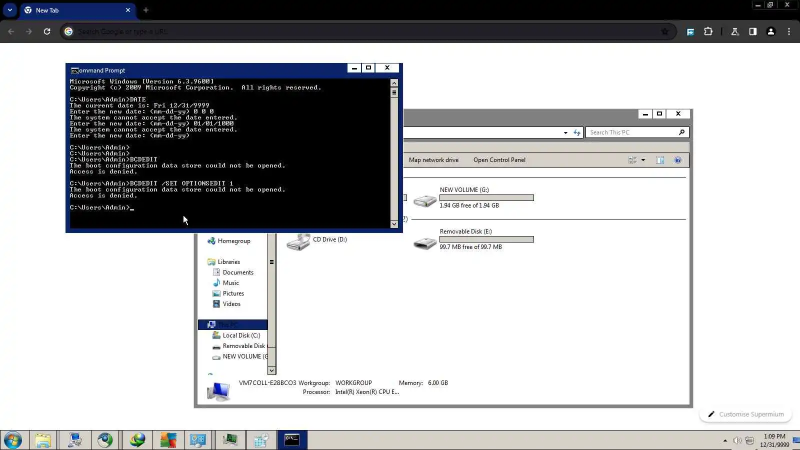Viewport: 800px width, 450px height.
Task: Open Videos library in navigation pane
Action: (227, 304)
